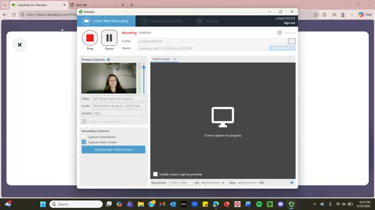Image resolution: width=375 pixels, height=210 pixels.
Task: Open the Audio source dropdown
Action: [x=119, y=106]
